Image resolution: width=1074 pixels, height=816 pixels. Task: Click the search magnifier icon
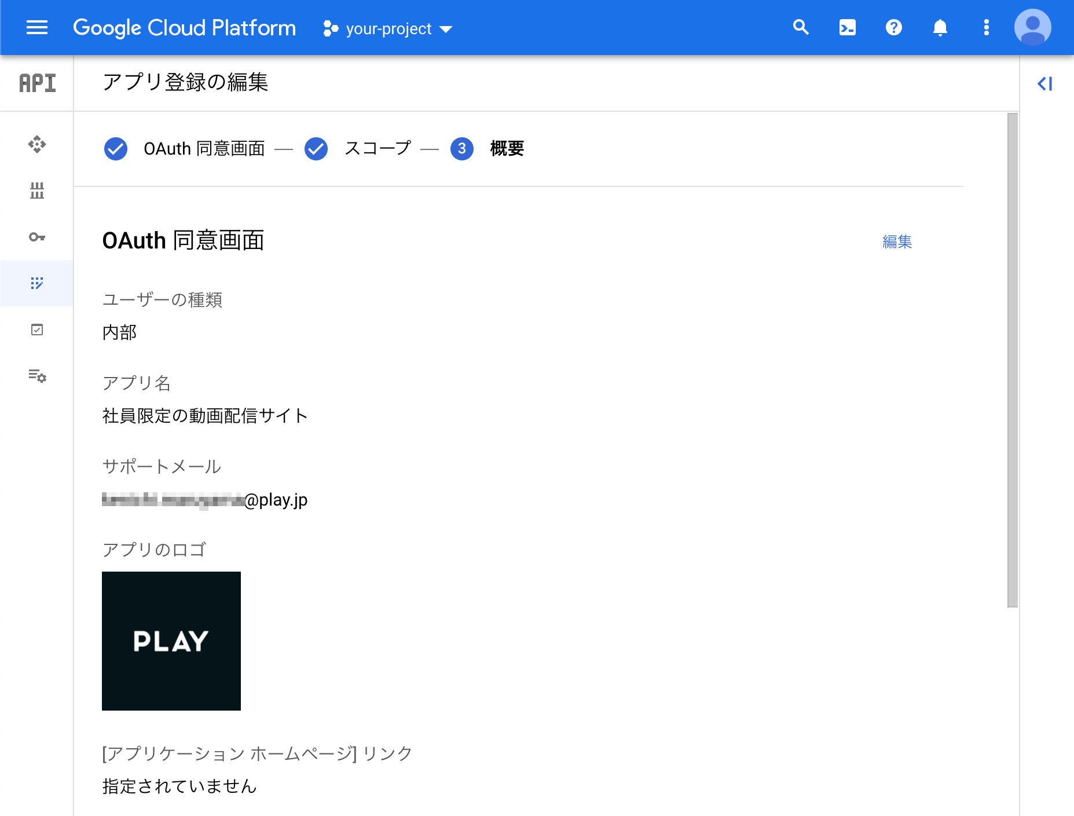801,27
